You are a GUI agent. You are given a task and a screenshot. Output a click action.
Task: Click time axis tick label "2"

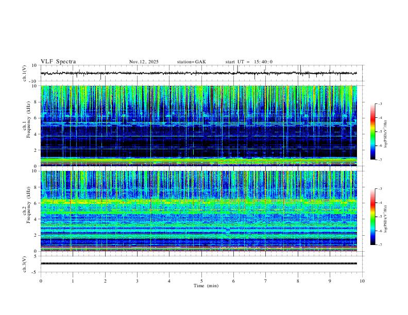pyautogui.click(x=105, y=281)
